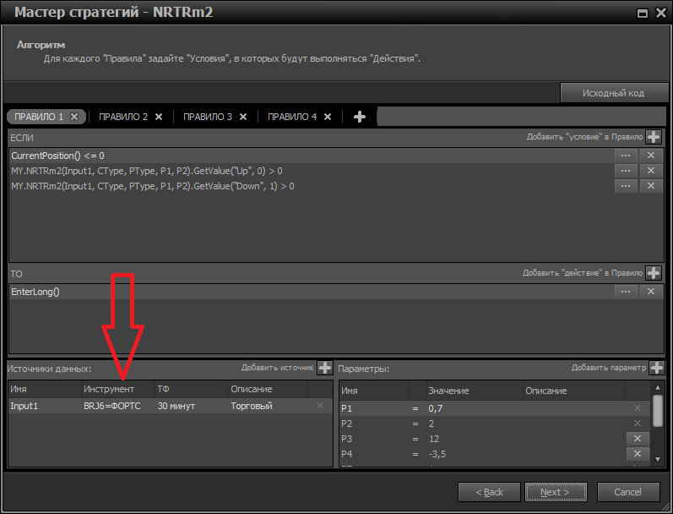Viewport: 673px width, 514px height.
Task: Delete the CurrentPosition() <= 0 condition
Action: 650,156
